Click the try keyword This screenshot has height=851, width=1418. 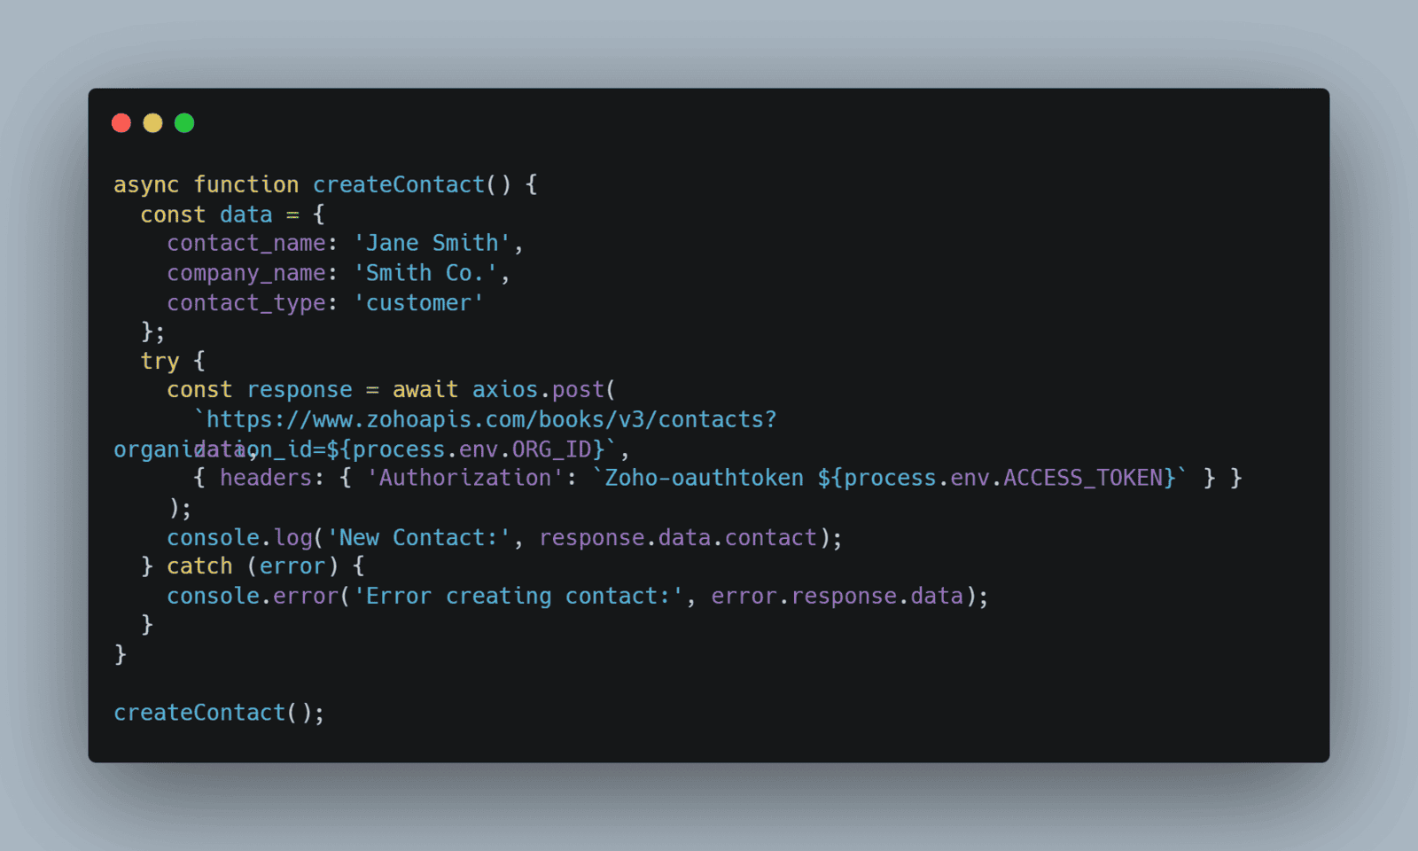[160, 361]
